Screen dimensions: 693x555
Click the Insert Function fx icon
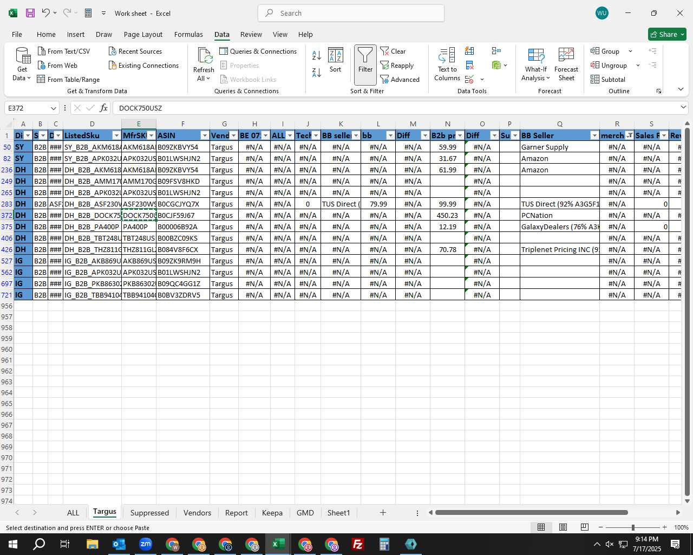[x=104, y=108]
